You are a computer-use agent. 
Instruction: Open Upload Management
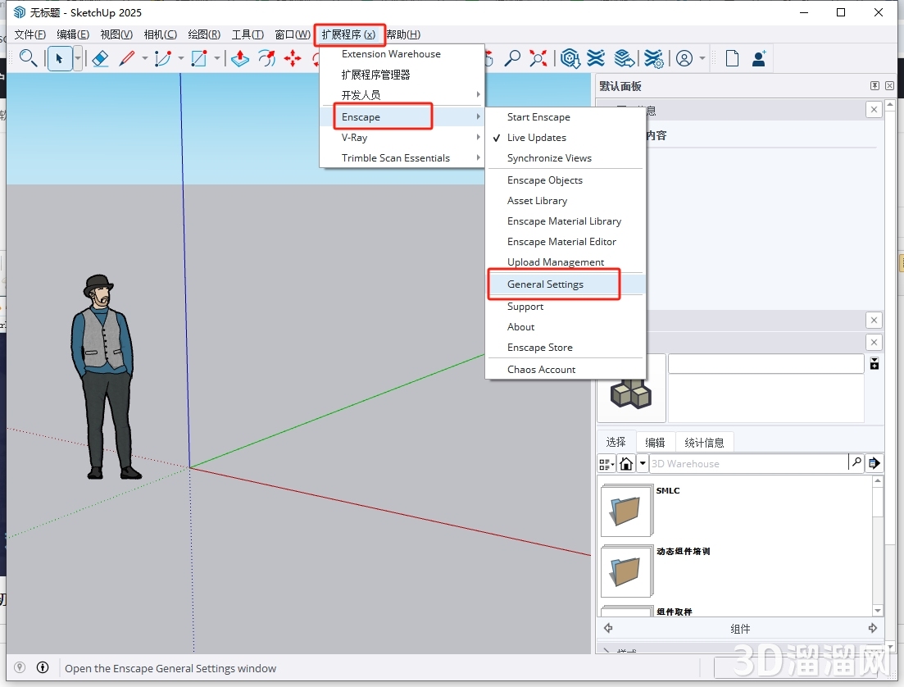point(565,262)
